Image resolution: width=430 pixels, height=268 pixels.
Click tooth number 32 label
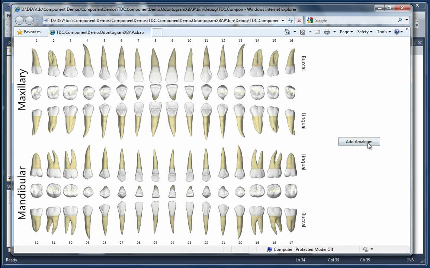tap(36, 243)
